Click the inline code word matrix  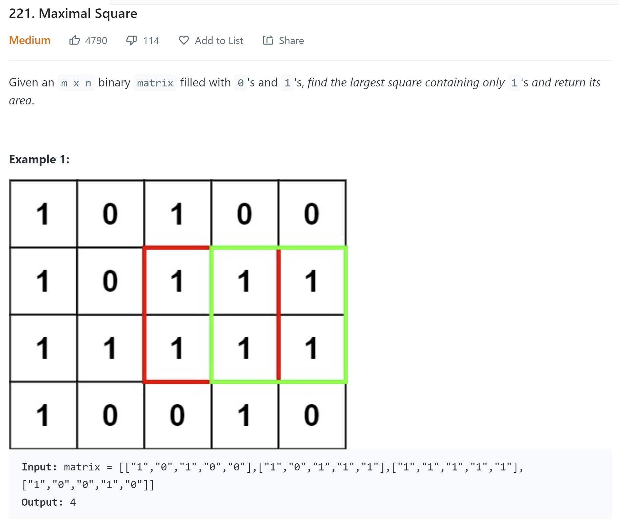(155, 83)
